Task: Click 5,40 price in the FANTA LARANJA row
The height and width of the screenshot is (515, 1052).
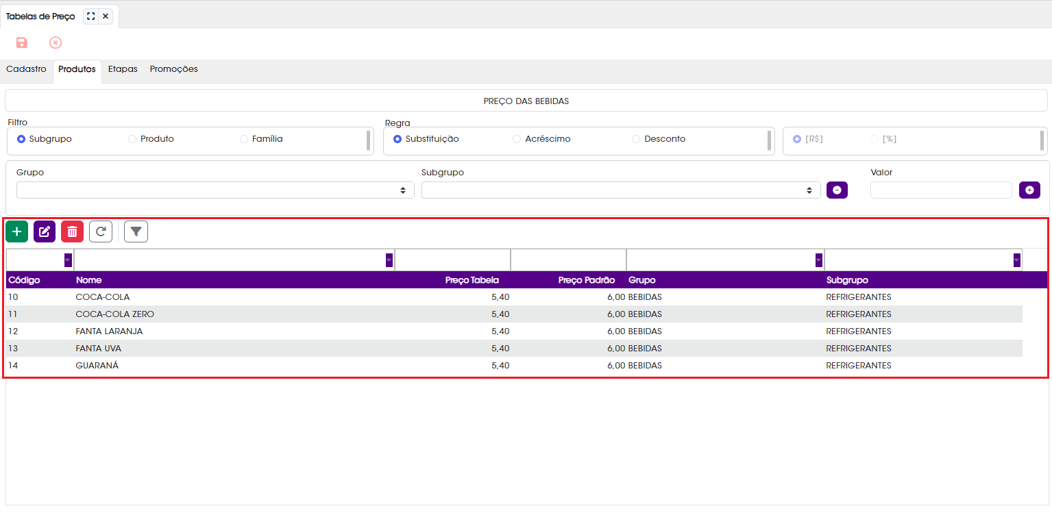Action: pos(500,331)
